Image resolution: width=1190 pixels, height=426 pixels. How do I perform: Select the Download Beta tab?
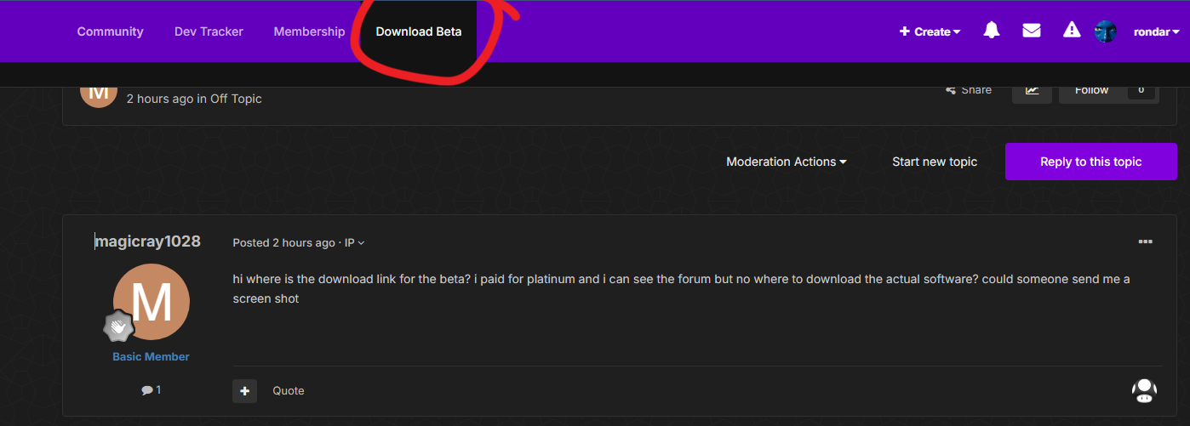tap(419, 31)
